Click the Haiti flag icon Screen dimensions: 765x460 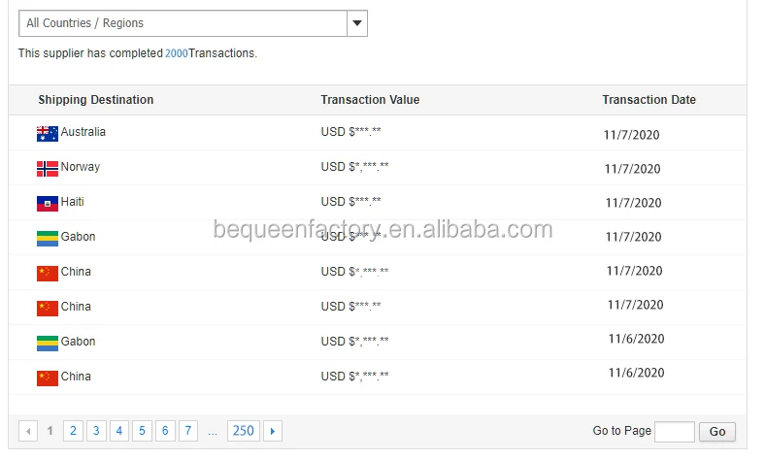47,203
